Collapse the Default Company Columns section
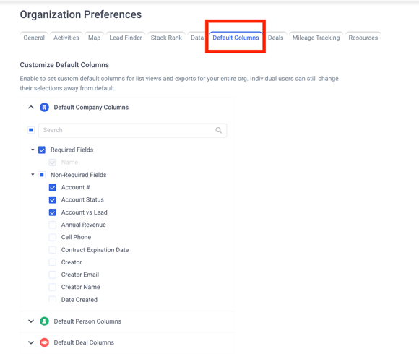419x354 pixels. 31,108
